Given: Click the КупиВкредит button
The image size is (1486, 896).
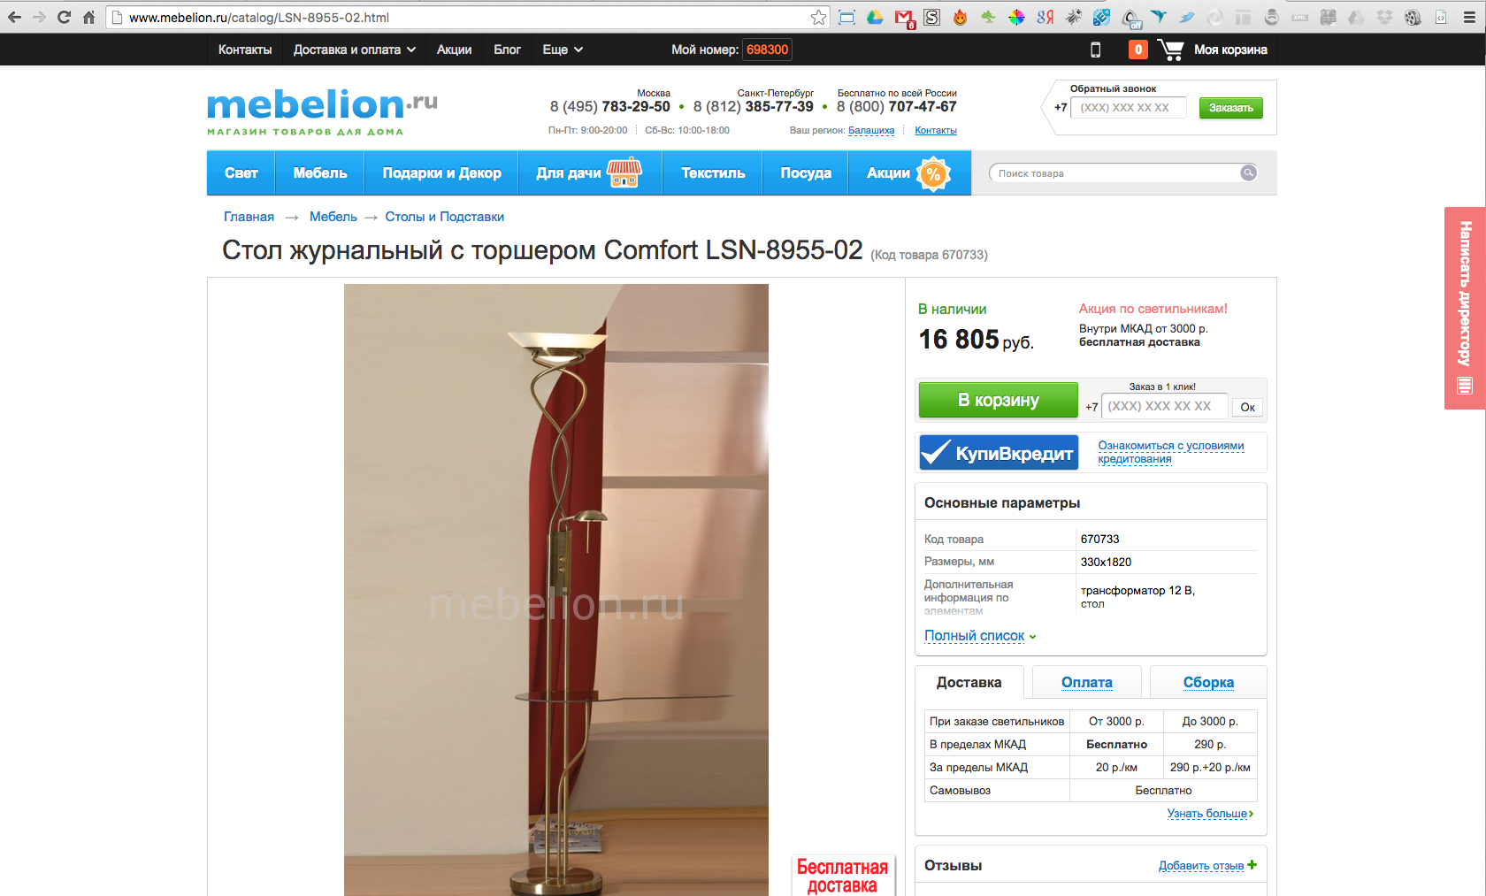Looking at the screenshot, I should point(999,453).
